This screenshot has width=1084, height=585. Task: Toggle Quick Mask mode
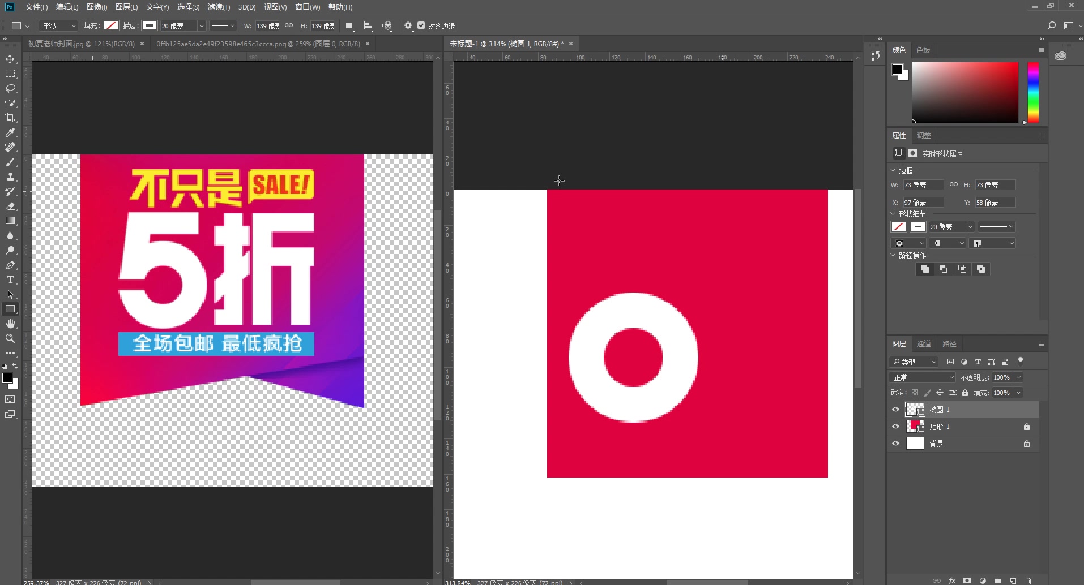(x=10, y=399)
